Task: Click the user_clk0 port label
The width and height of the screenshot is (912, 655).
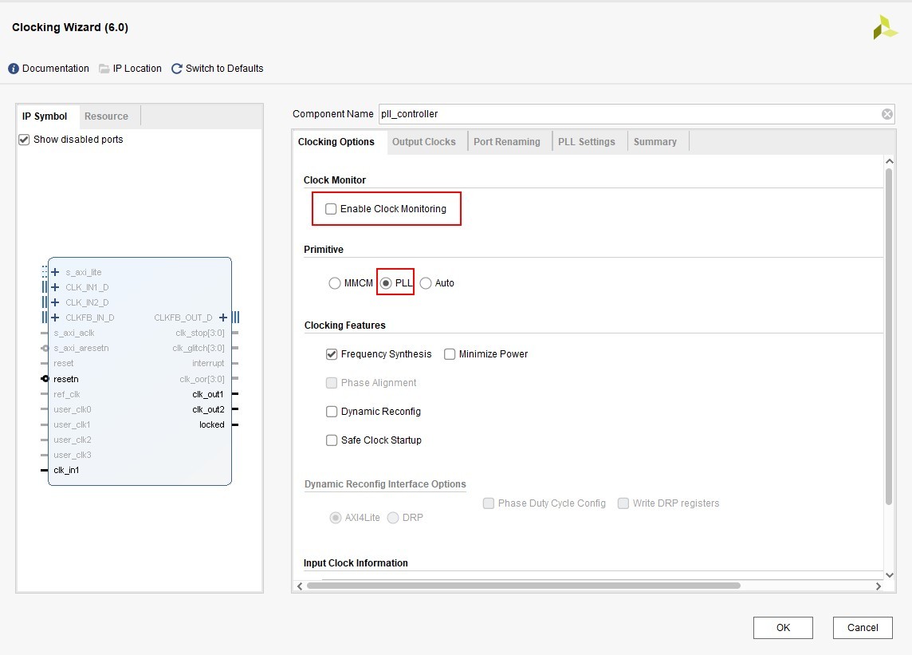Action: pyautogui.click(x=72, y=409)
